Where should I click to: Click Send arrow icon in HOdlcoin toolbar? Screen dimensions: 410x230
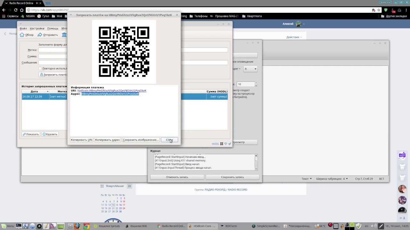pos(40,35)
